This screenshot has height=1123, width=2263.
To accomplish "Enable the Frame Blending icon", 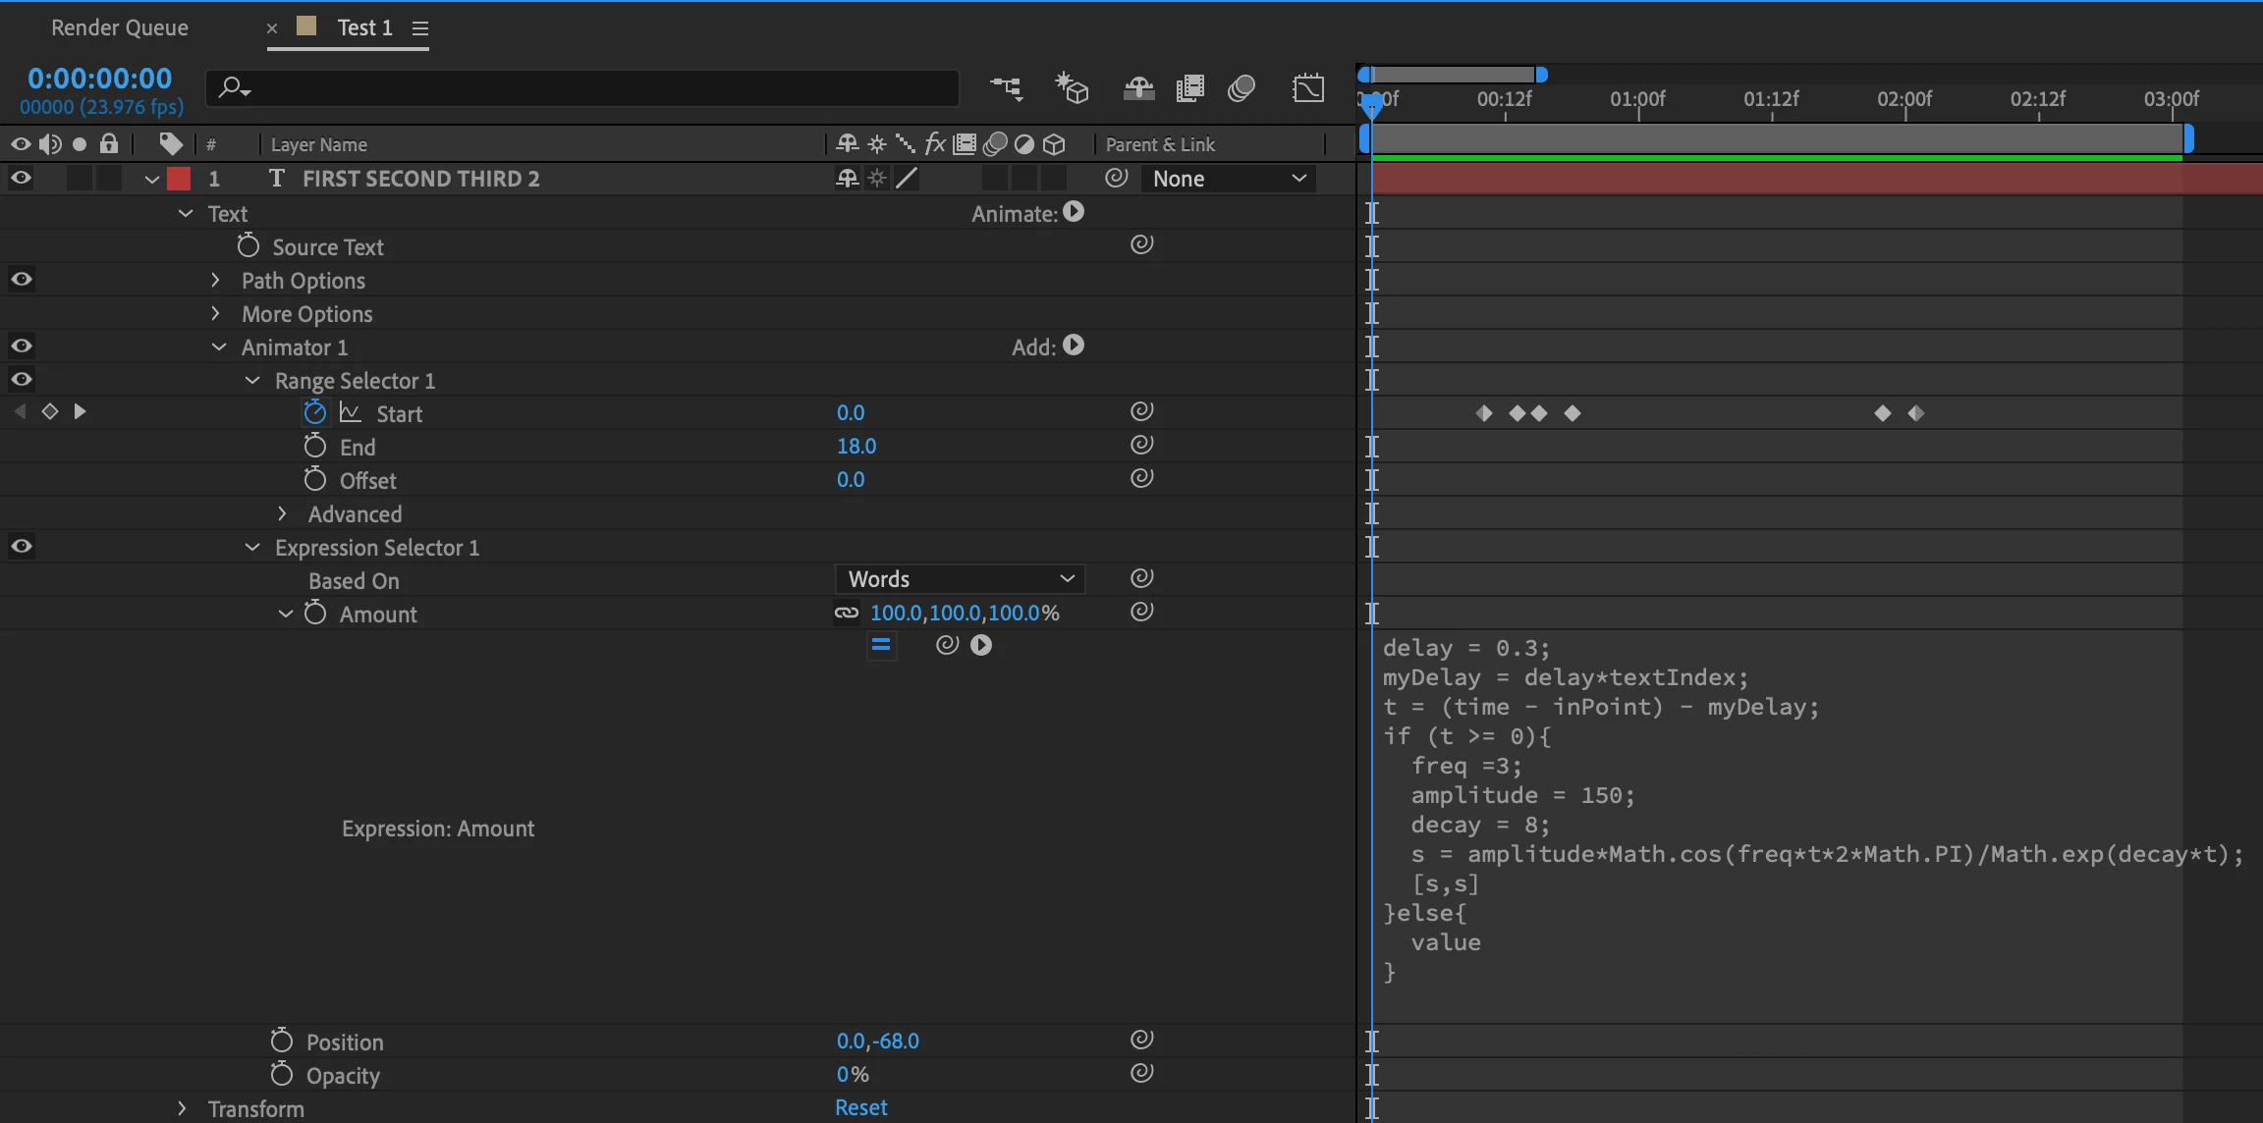I will click(x=1189, y=88).
